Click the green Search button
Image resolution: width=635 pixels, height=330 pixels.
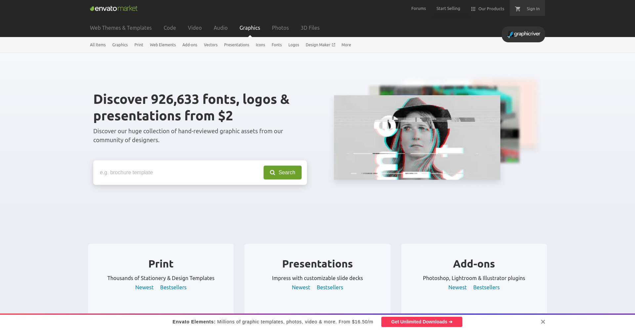pos(282,173)
